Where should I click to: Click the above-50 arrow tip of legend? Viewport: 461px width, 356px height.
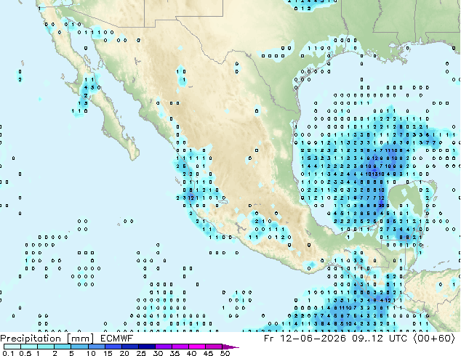tap(230, 347)
